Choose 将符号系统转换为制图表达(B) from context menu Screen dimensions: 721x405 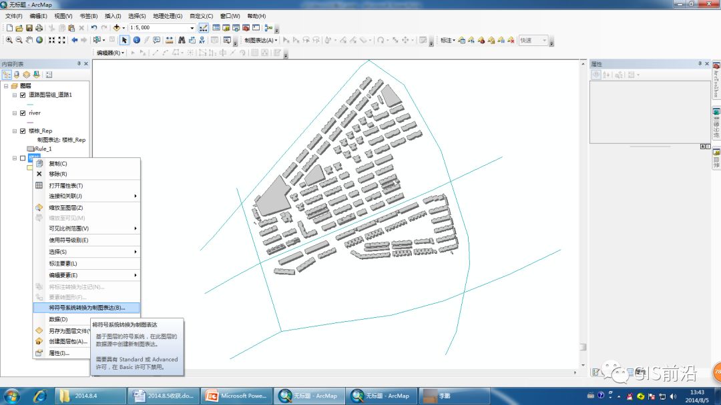point(87,308)
